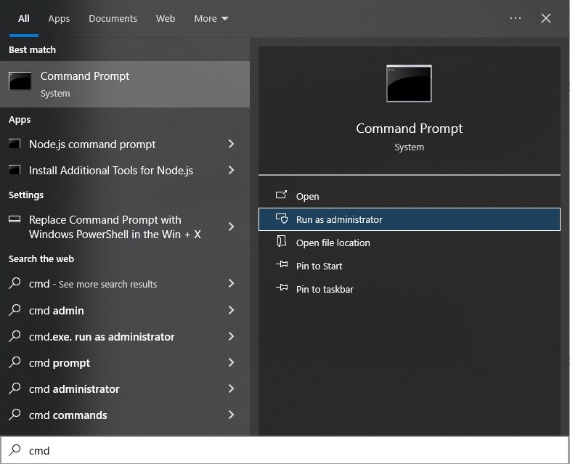
Task: Click the settings icon beside Replace Command Prompt
Action: click(15, 219)
